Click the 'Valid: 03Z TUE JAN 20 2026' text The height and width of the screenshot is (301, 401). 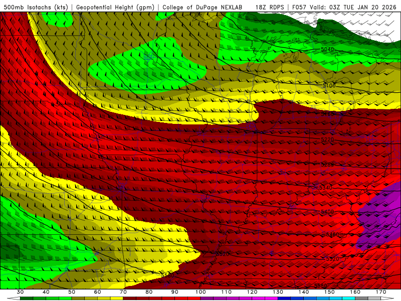pyautogui.click(x=353, y=8)
